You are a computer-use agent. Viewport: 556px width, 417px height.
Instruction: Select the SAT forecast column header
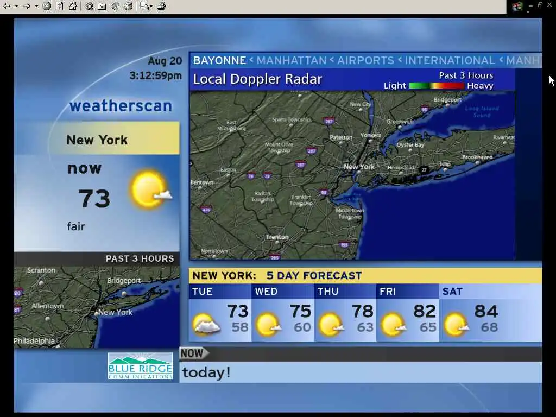pyautogui.click(x=491, y=292)
